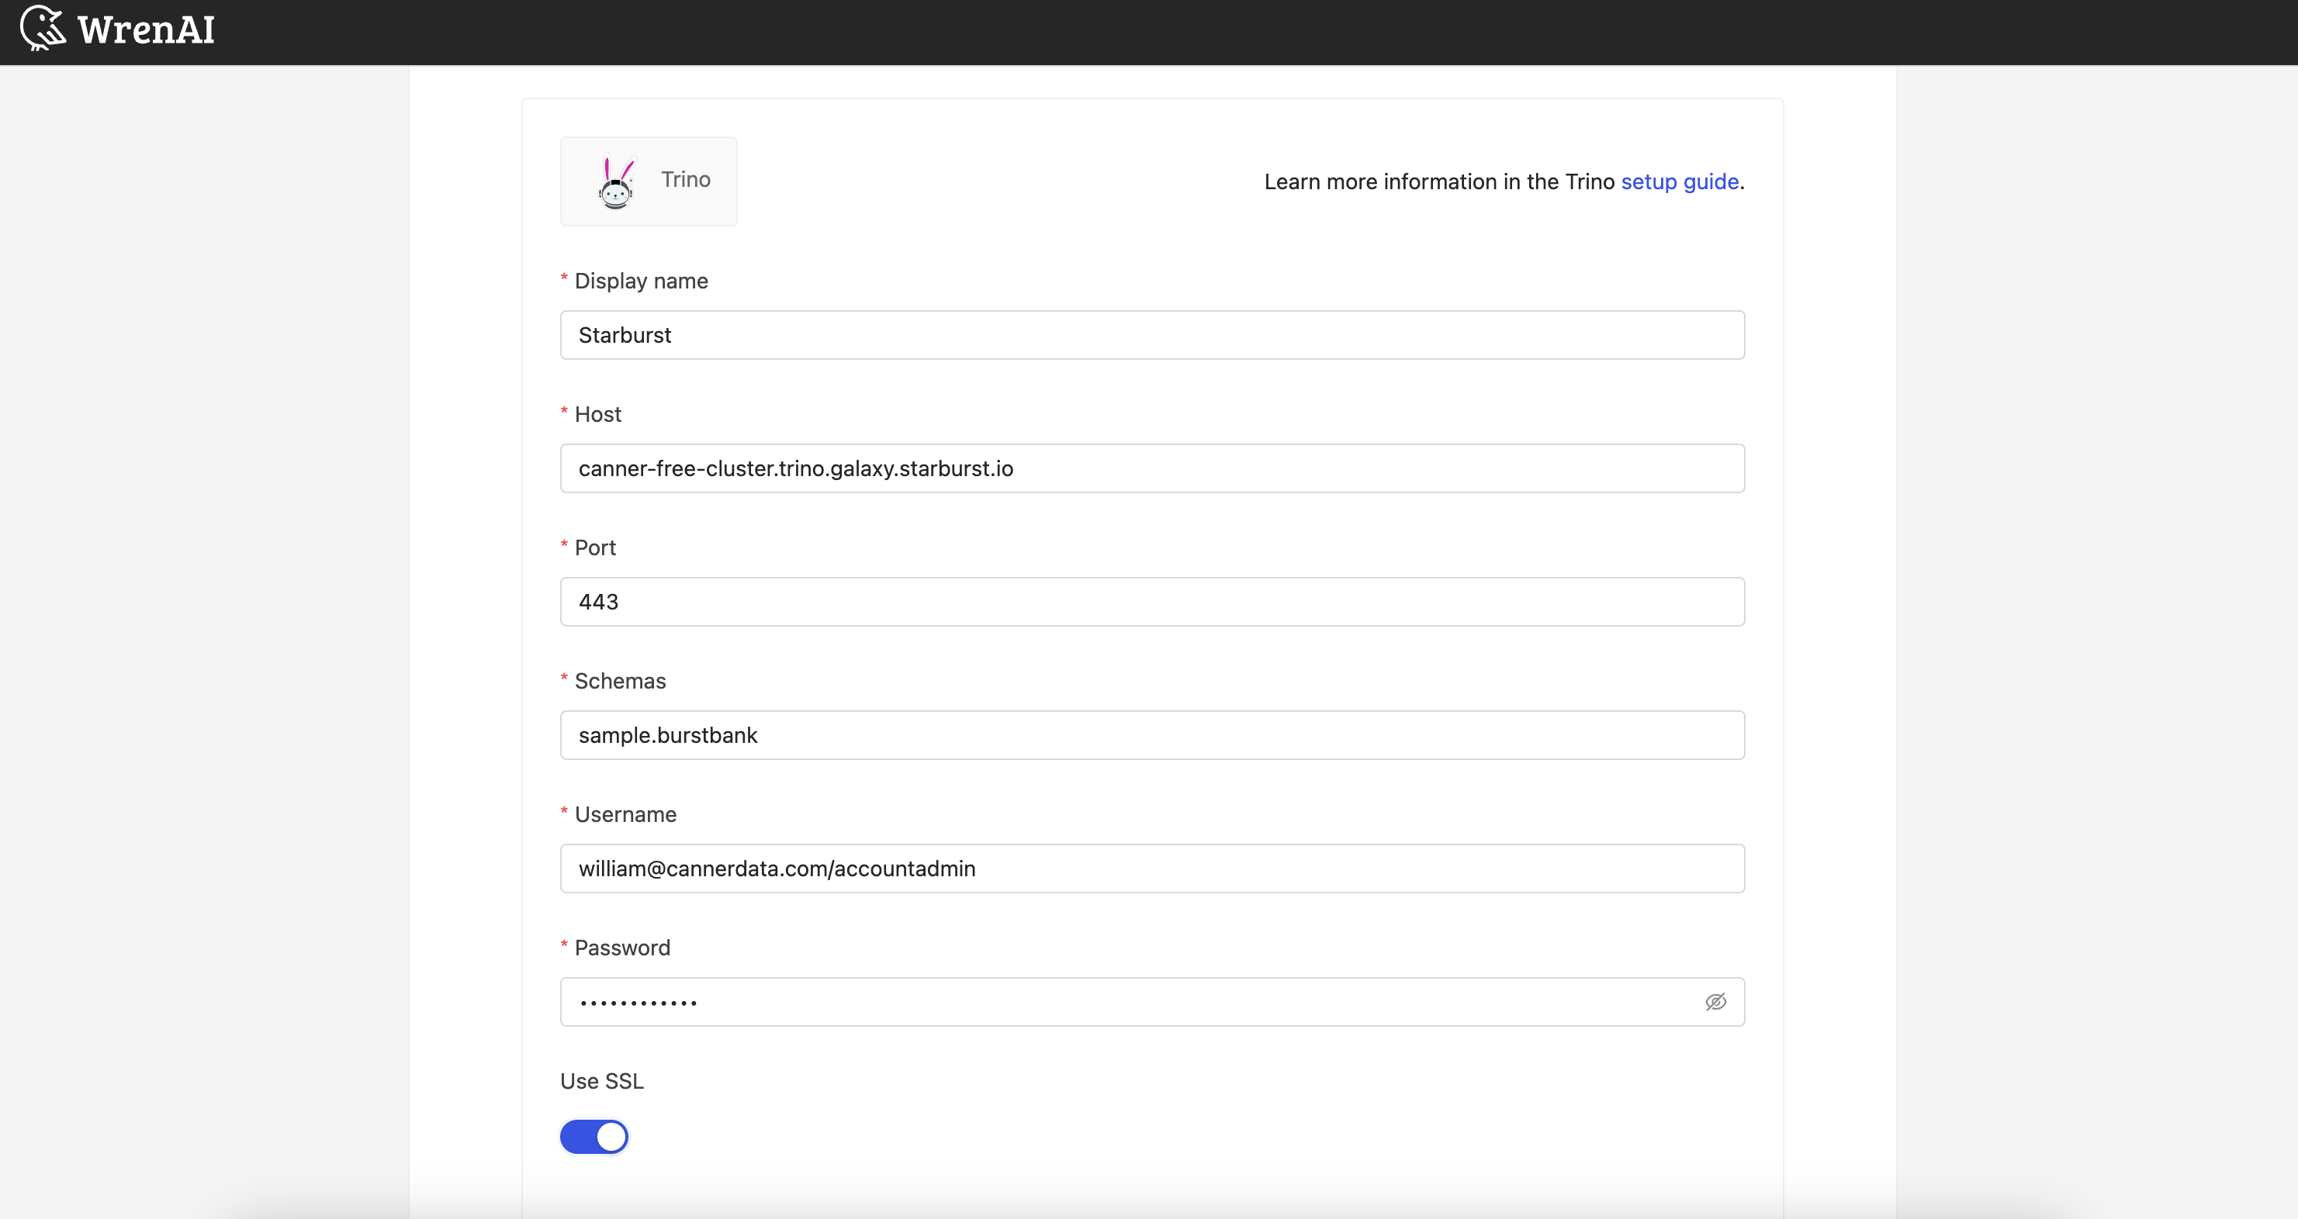
Task: Click the 'Learn more information in the Trino' text
Action: (x=1439, y=182)
